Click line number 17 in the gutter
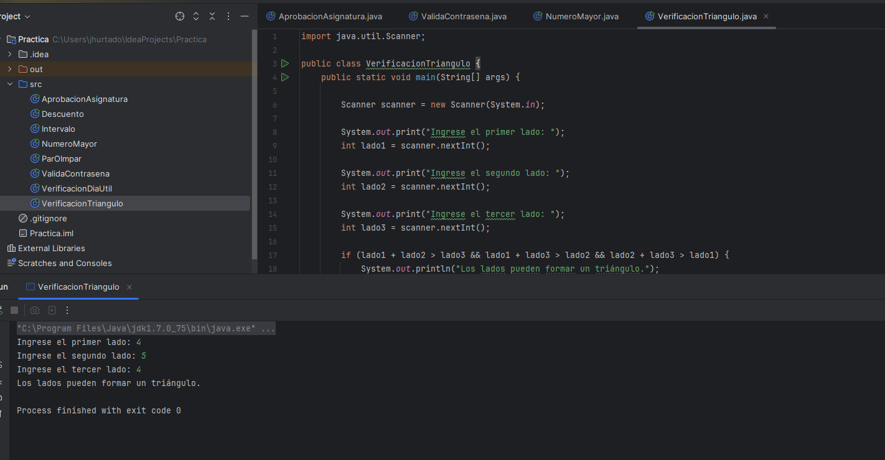Image resolution: width=885 pixels, height=460 pixels. (273, 255)
